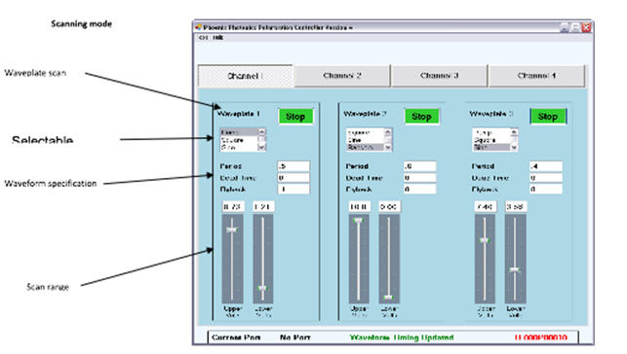
Task: Switch to the Channel 1 tab
Action: click(x=245, y=76)
